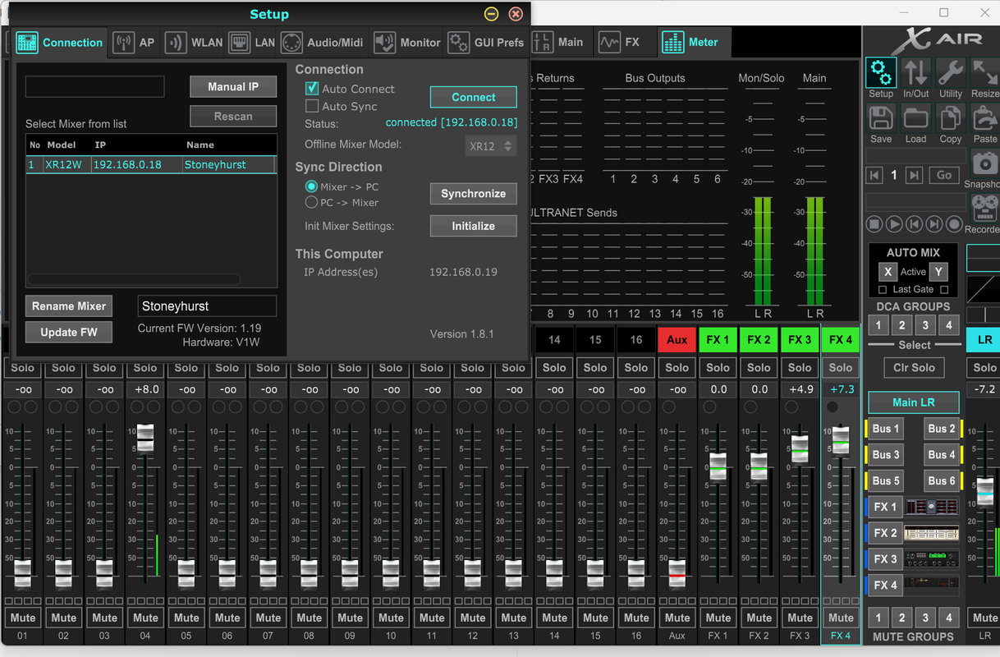Jump to next snapshot arrow
The width and height of the screenshot is (1000, 657).
(914, 175)
